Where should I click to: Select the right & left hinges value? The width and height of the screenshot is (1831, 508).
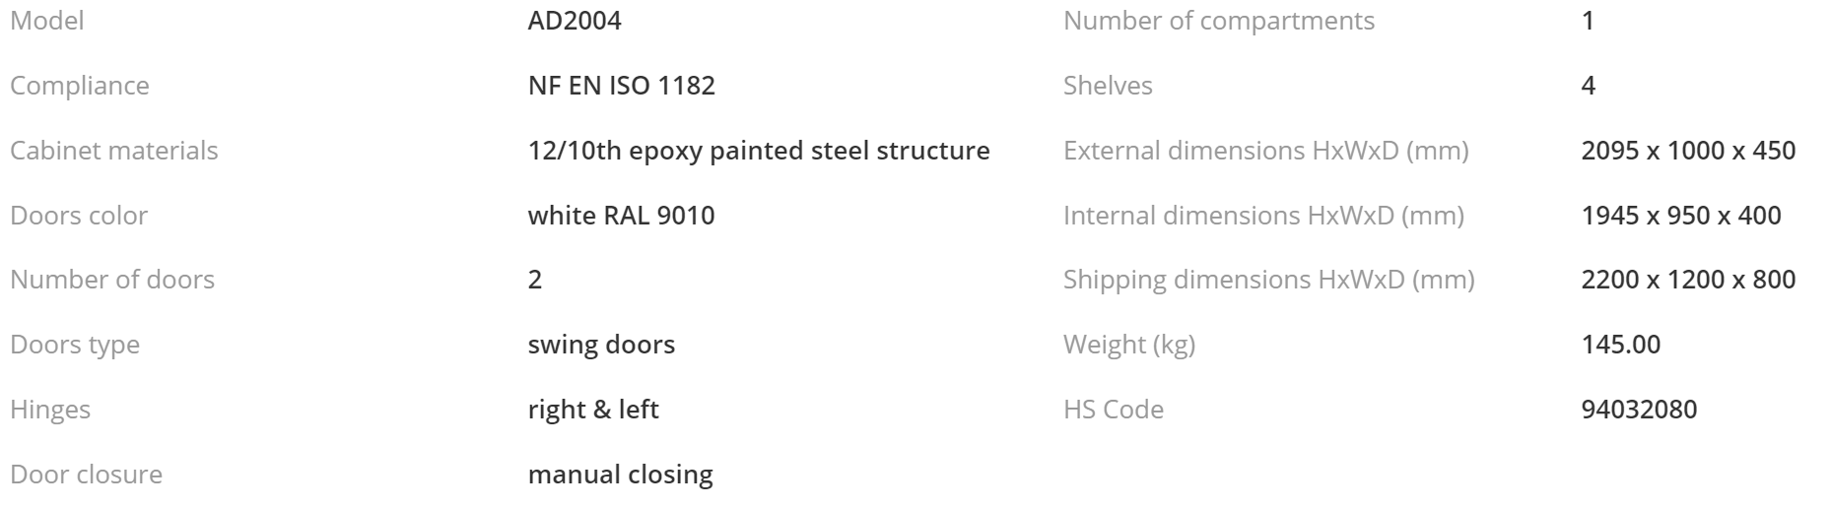tap(593, 410)
